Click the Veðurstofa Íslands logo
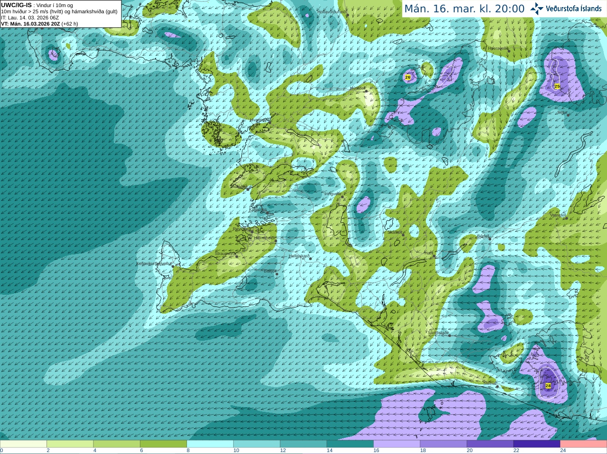This screenshot has height=454, width=607. 566,9
